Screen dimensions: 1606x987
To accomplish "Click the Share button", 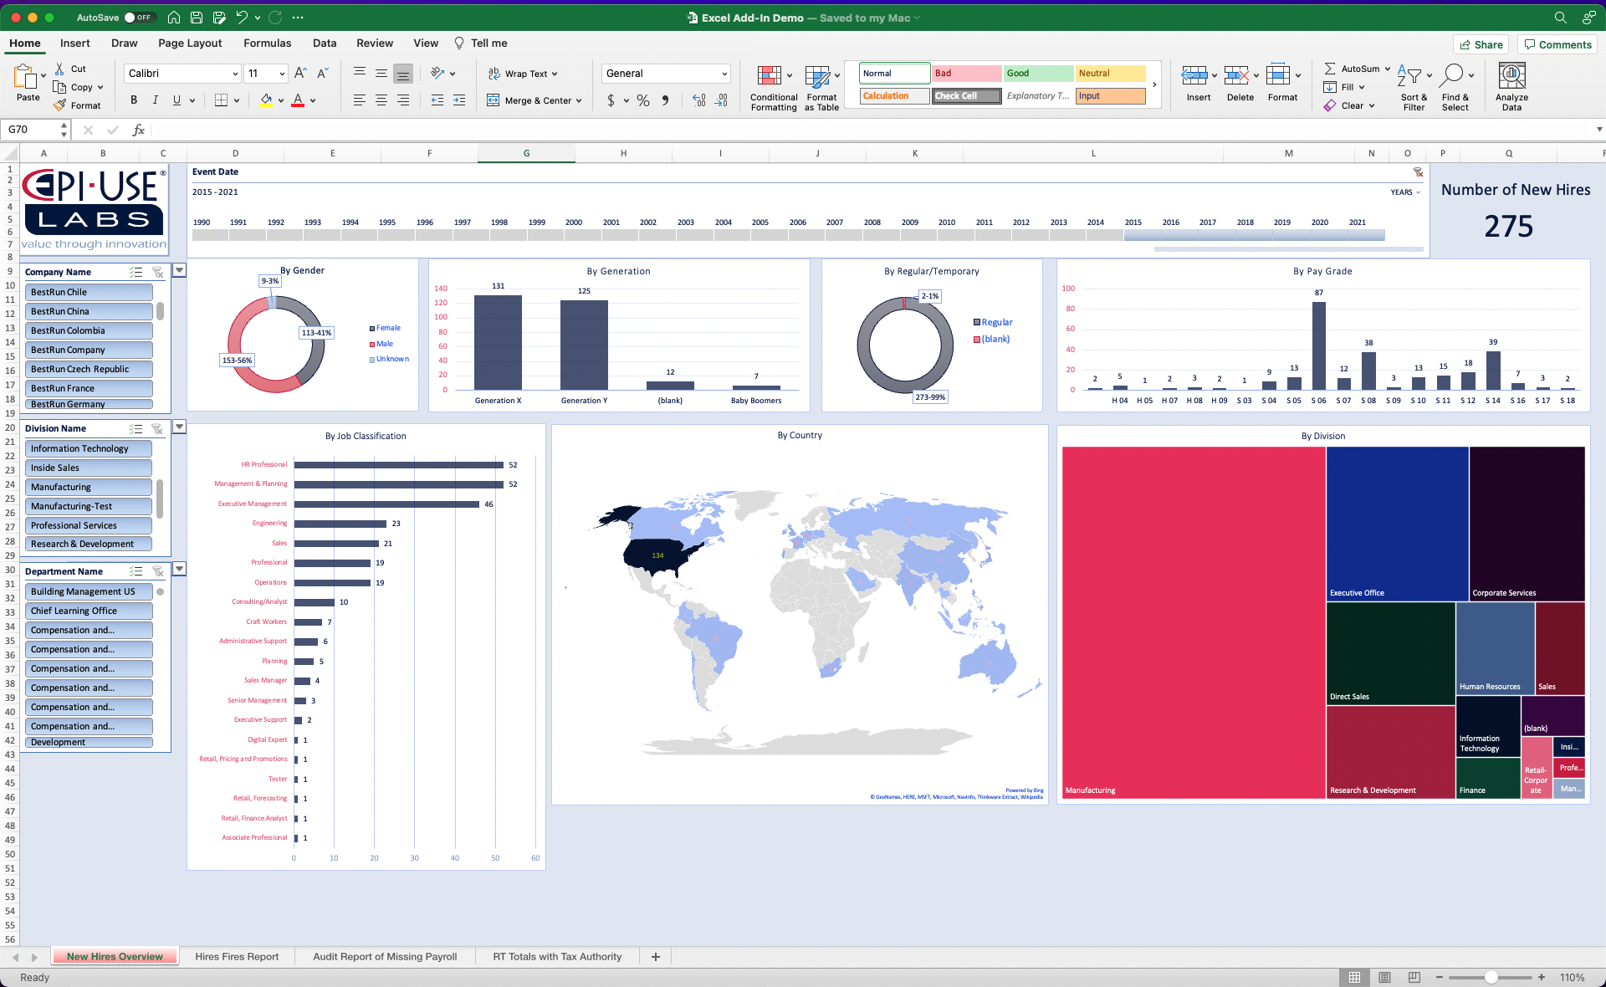I will (x=1480, y=44).
